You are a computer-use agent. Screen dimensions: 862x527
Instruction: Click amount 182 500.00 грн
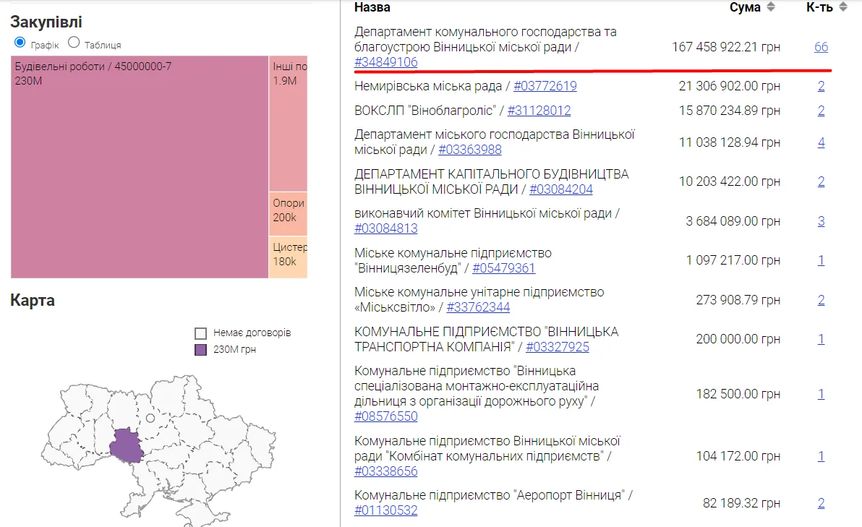click(x=738, y=394)
